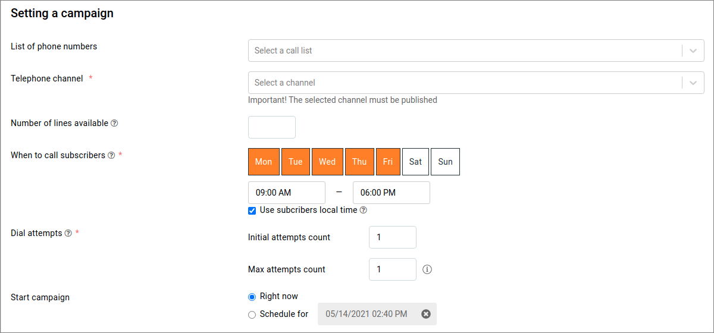Click help icon beside Use subscribers local time
714x333 pixels.
tap(364, 210)
